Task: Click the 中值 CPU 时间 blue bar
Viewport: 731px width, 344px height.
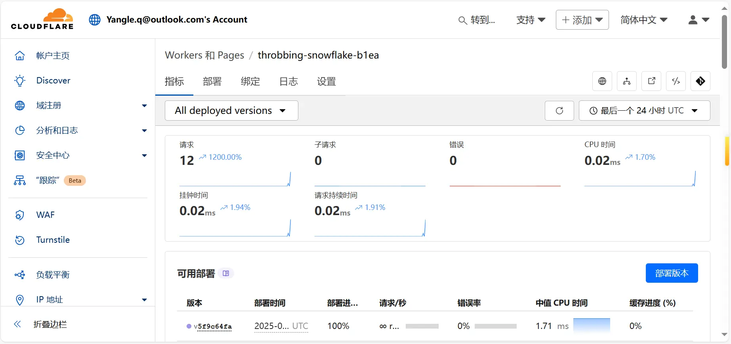Action: [x=592, y=325]
